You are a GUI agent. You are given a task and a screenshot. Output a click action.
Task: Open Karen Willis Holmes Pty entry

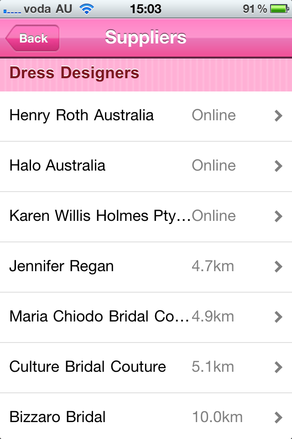[100, 216]
